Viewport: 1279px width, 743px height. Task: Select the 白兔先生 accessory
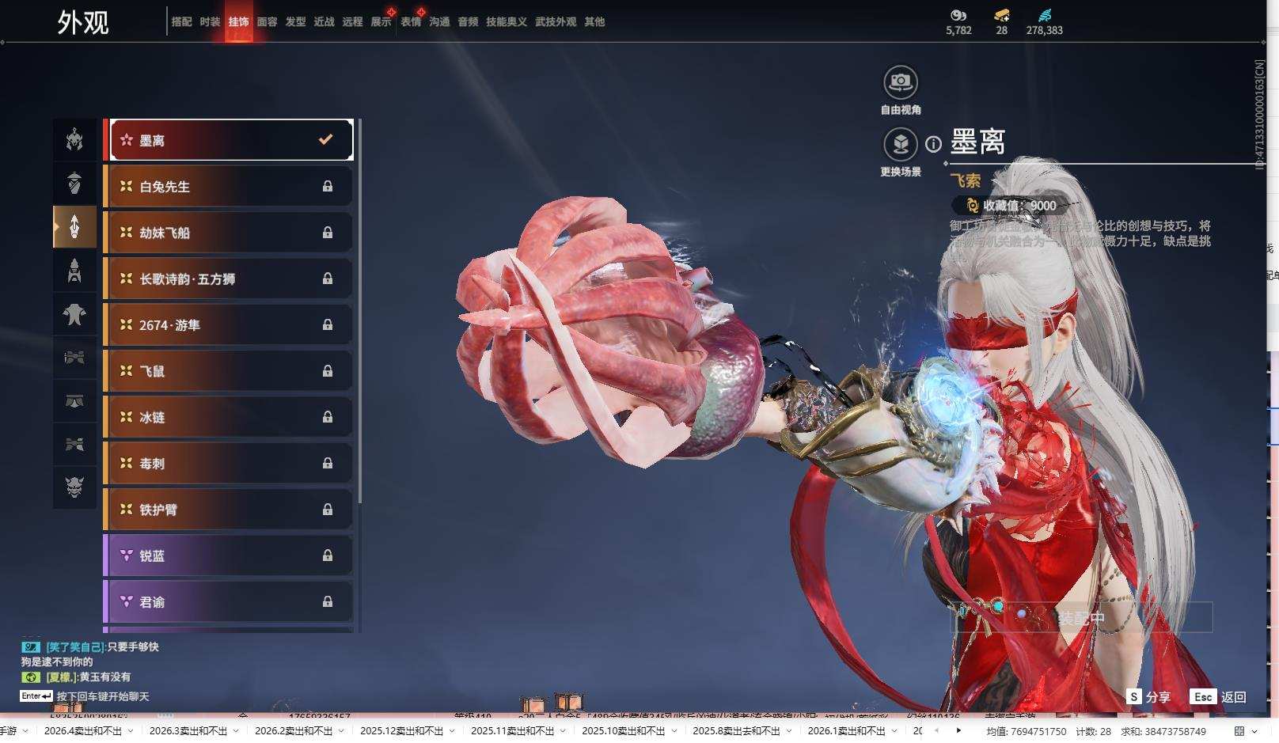[229, 187]
